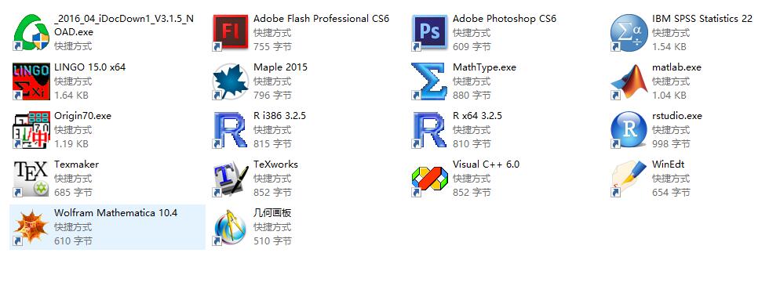Click the Visual C++ 6.0 icon
Image resolution: width=769 pixels, height=282 pixels.
coord(429,179)
